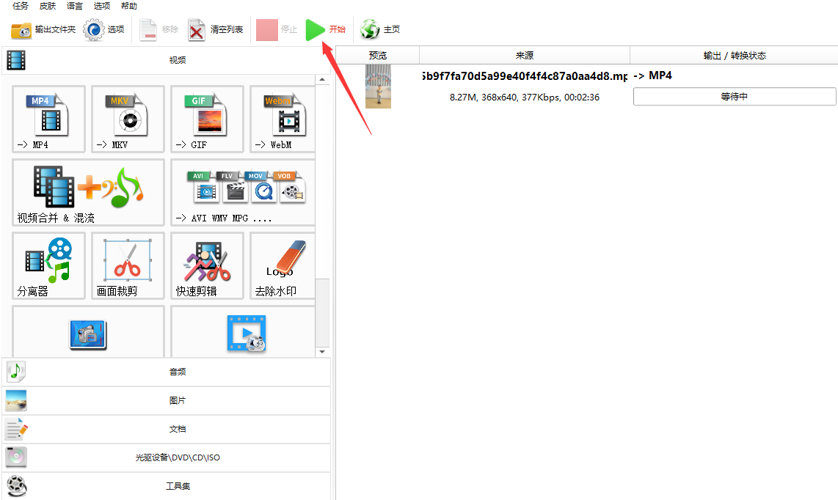Screen dimensions: 838x500
Task: Click the 预览 column header
Action: pyautogui.click(x=378, y=56)
